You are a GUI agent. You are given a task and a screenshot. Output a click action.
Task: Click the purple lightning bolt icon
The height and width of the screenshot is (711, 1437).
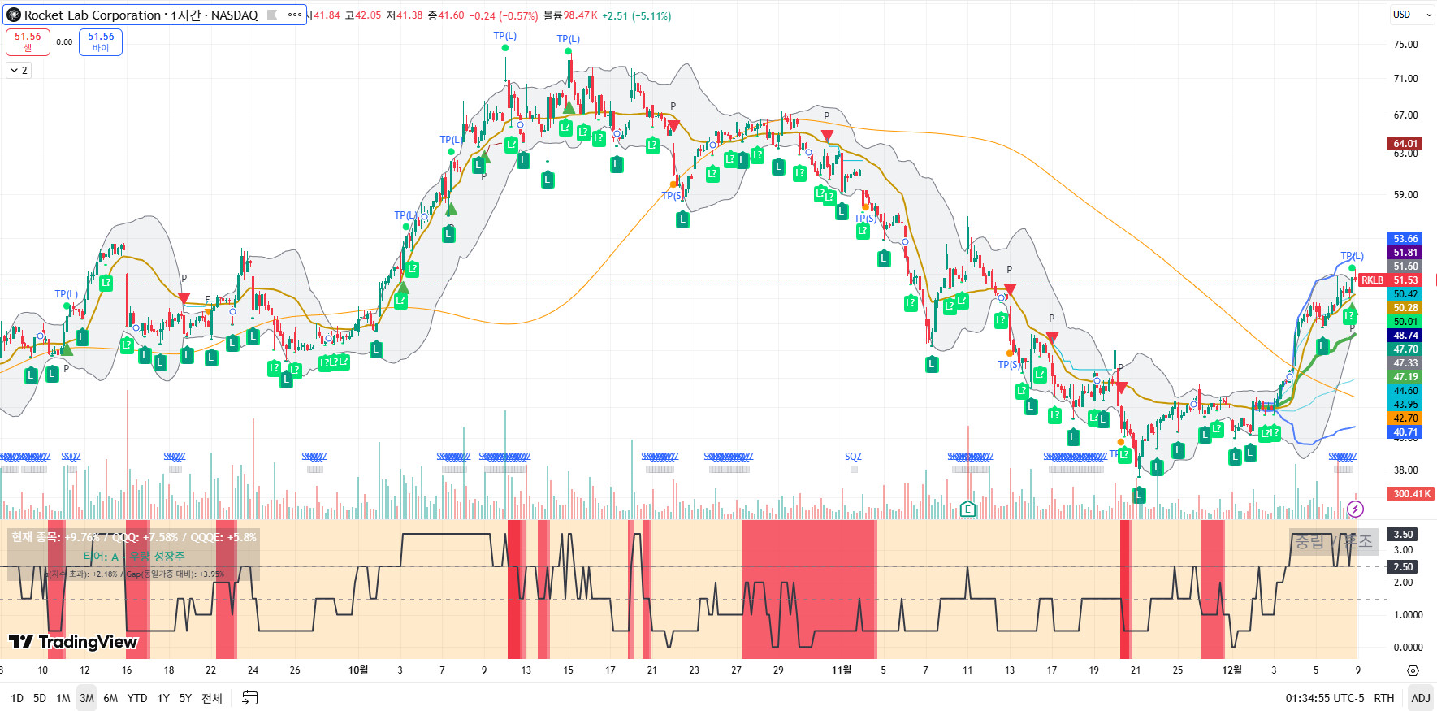tap(1355, 509)
